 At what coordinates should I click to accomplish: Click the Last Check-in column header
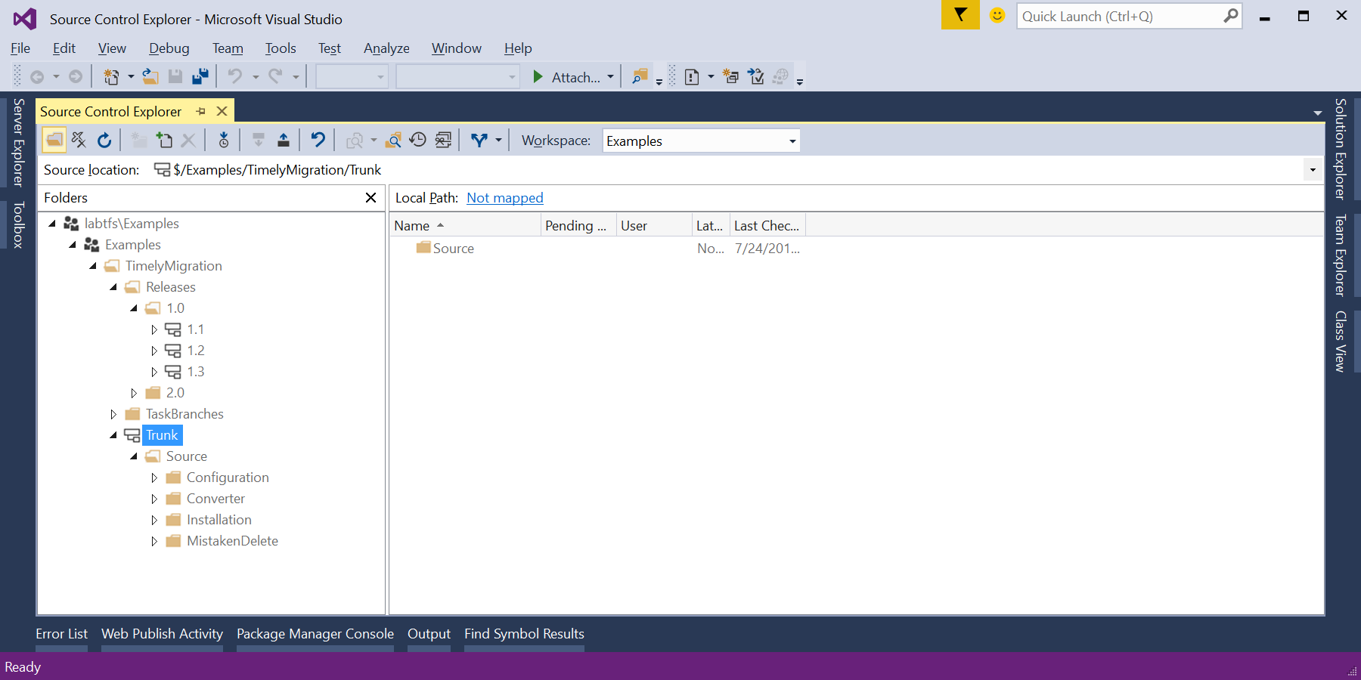(x=767, y=226)
